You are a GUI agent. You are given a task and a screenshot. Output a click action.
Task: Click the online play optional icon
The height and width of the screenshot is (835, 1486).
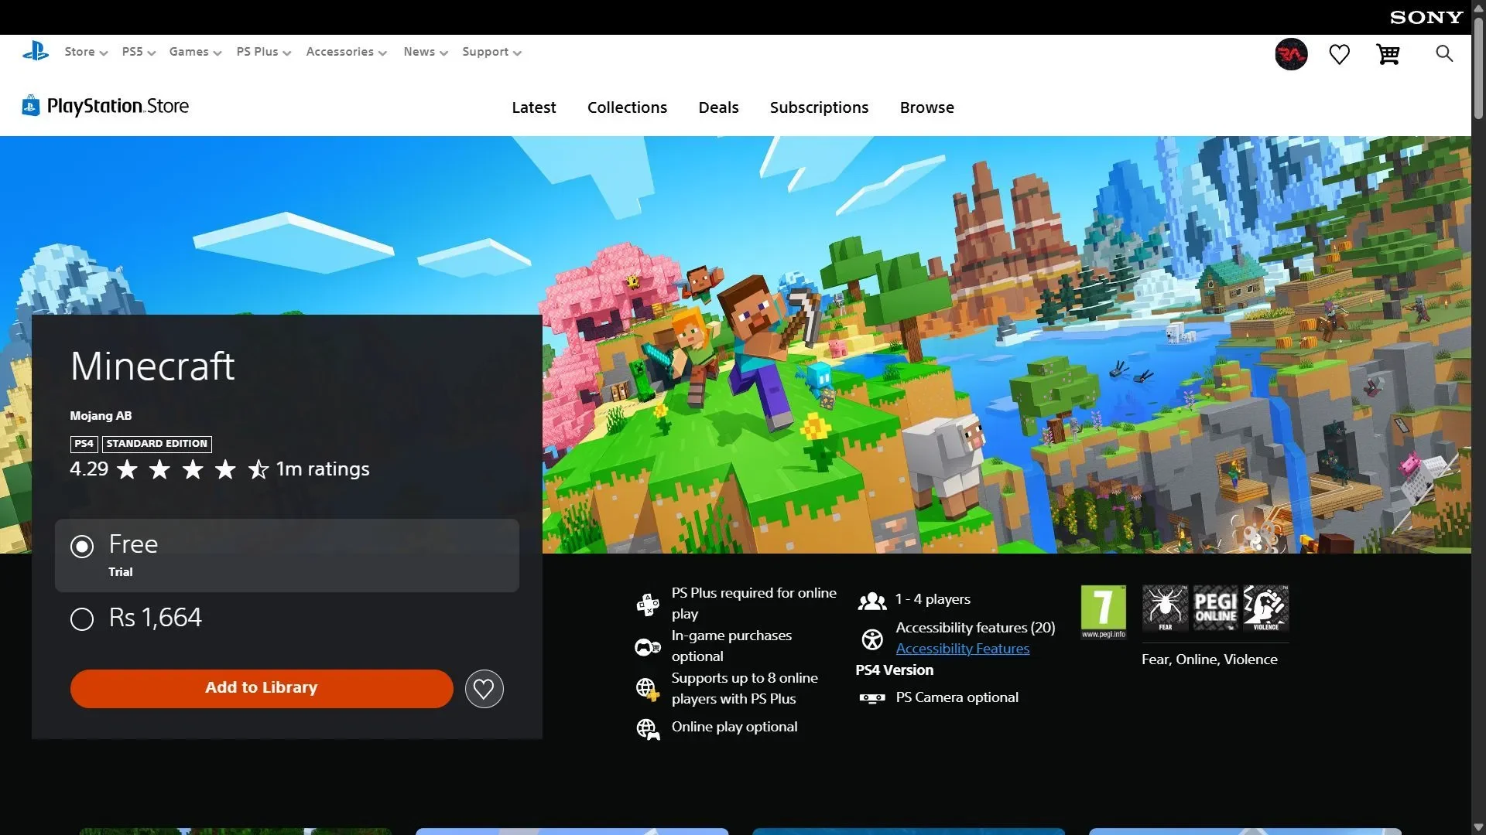pos(647,728)
